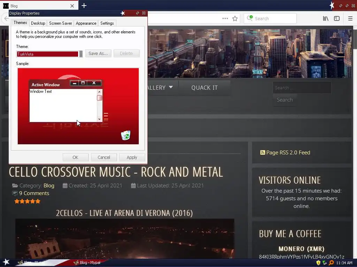Confirm Display Properties with OK
The image size is (357, 267).
click(x=75, y=157)
